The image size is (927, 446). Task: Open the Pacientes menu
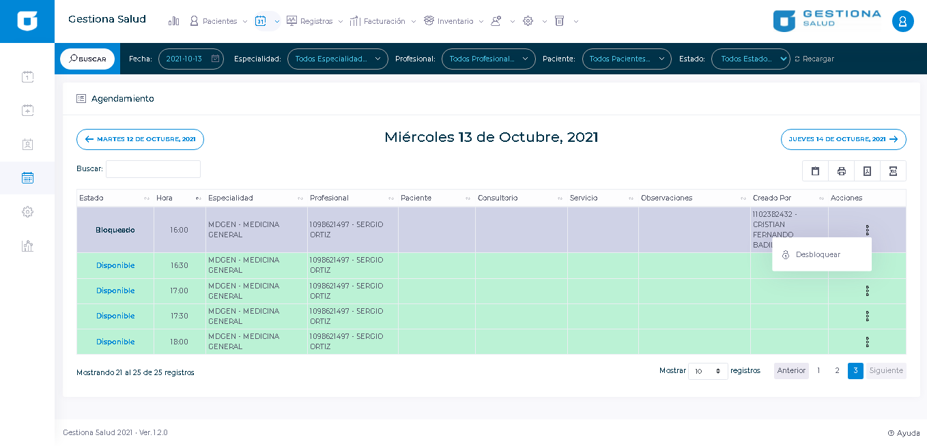pyautogui.click(x=218, y=21)
